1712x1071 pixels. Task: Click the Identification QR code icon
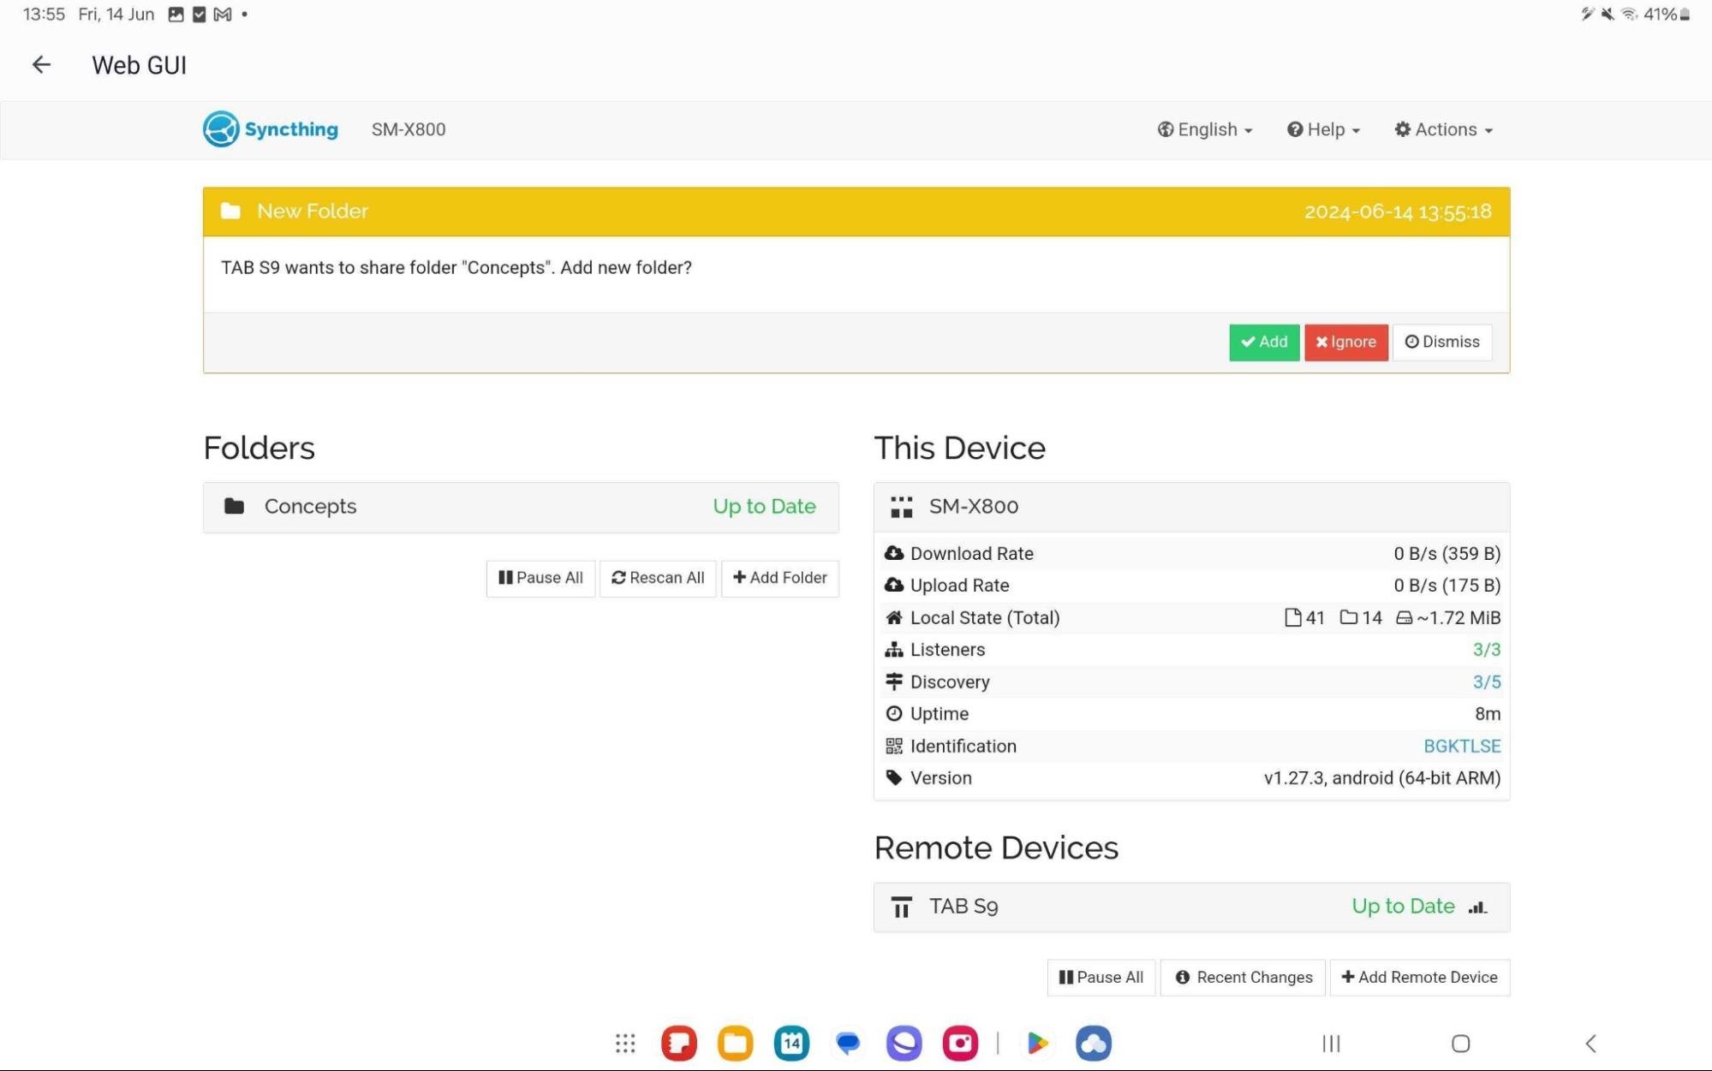pos(894,747)
